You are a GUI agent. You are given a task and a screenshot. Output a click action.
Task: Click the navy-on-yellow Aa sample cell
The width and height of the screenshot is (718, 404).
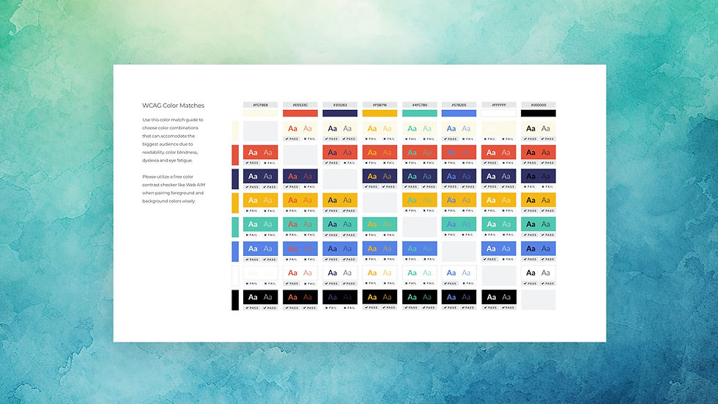click(340, 200)
